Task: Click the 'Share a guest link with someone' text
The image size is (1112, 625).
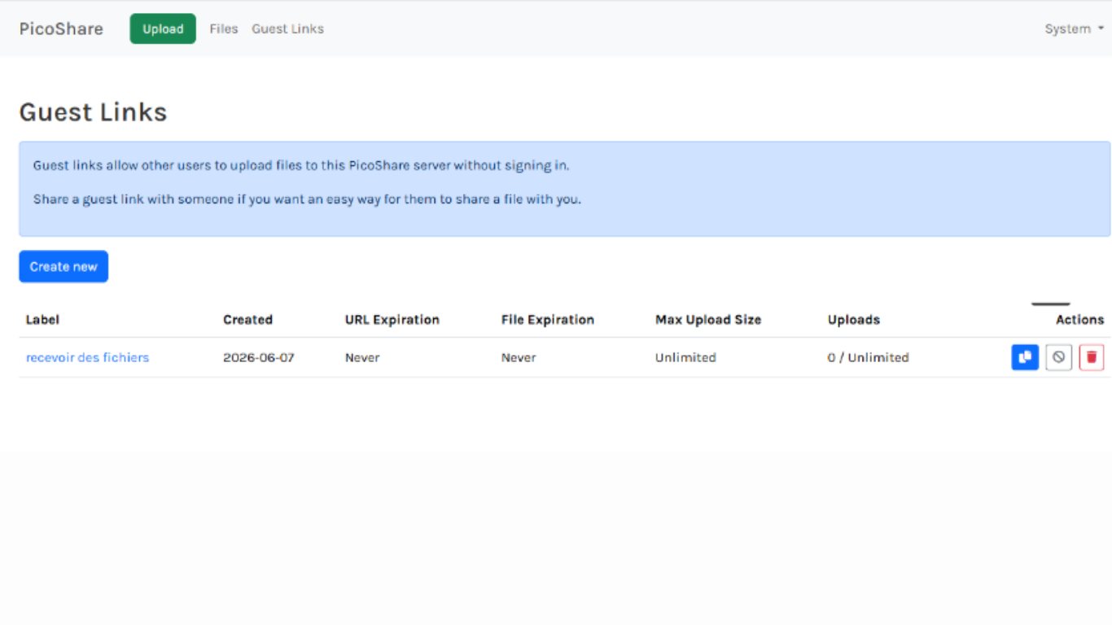Action: tap(307, 199)
